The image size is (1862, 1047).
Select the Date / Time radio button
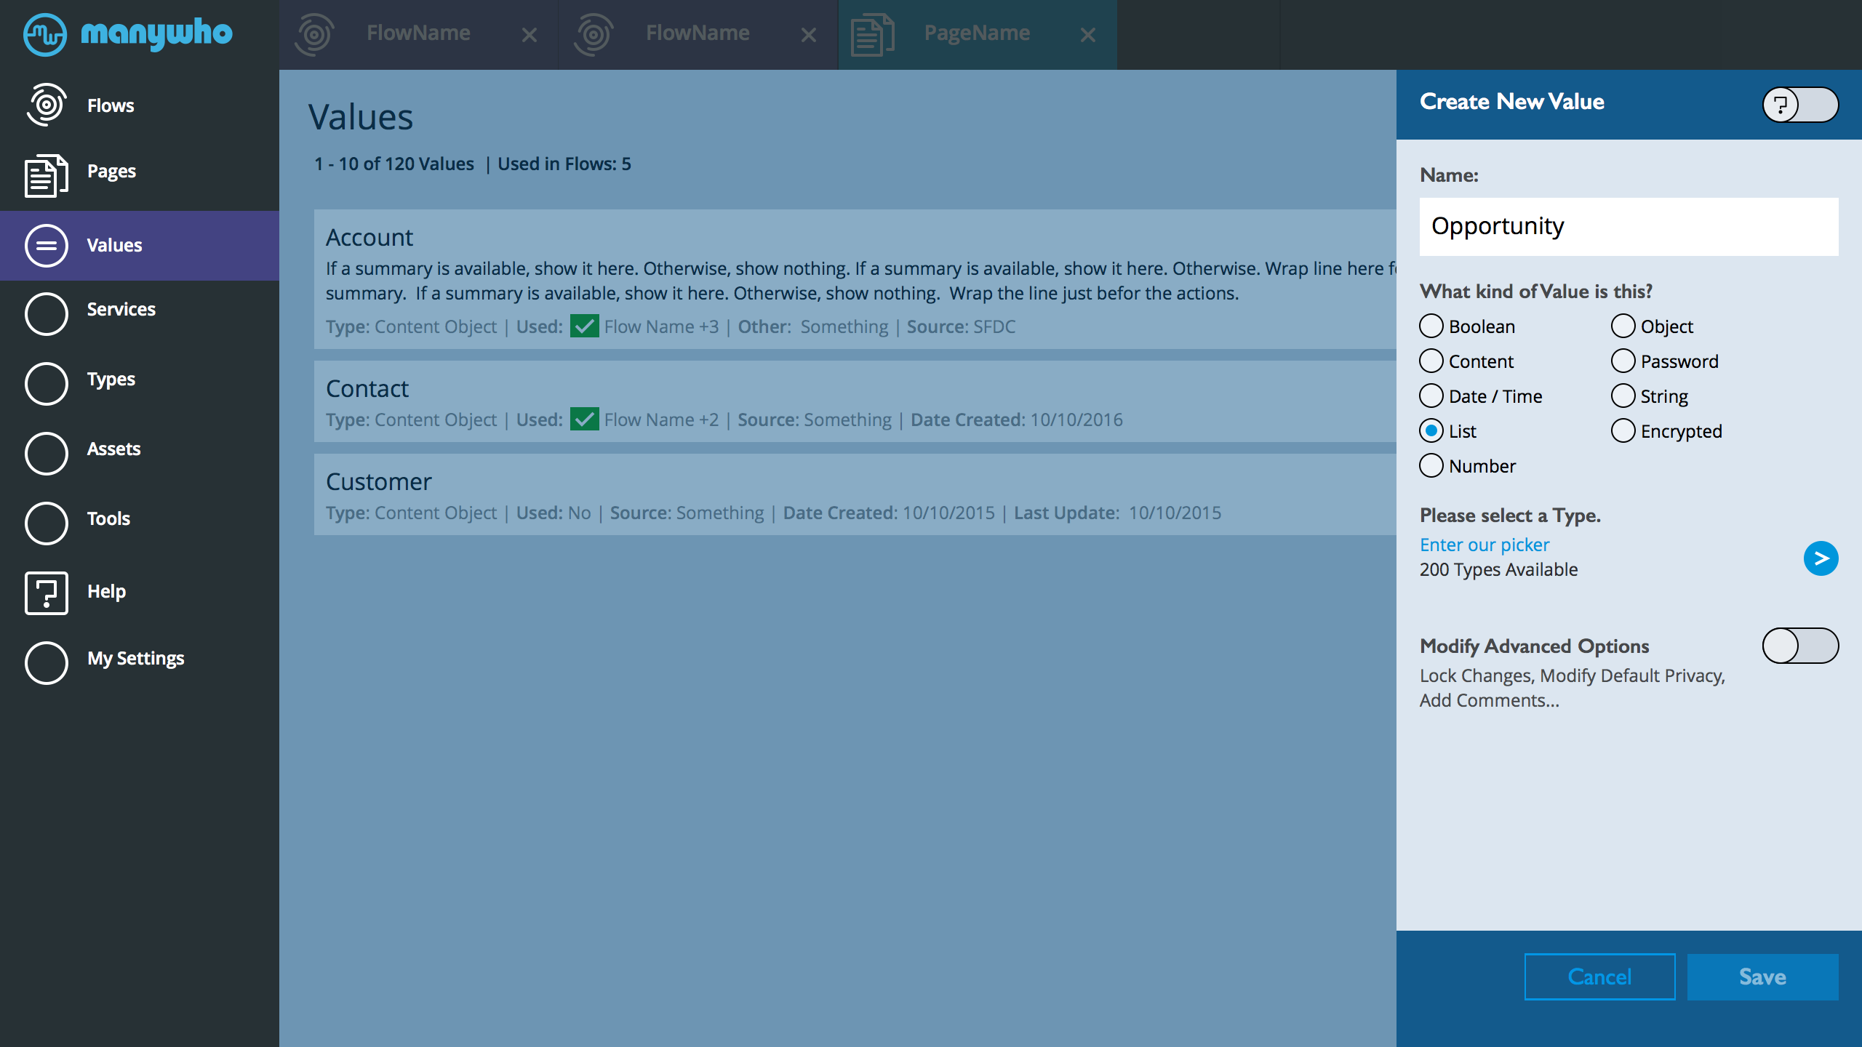pos(1431,396)
